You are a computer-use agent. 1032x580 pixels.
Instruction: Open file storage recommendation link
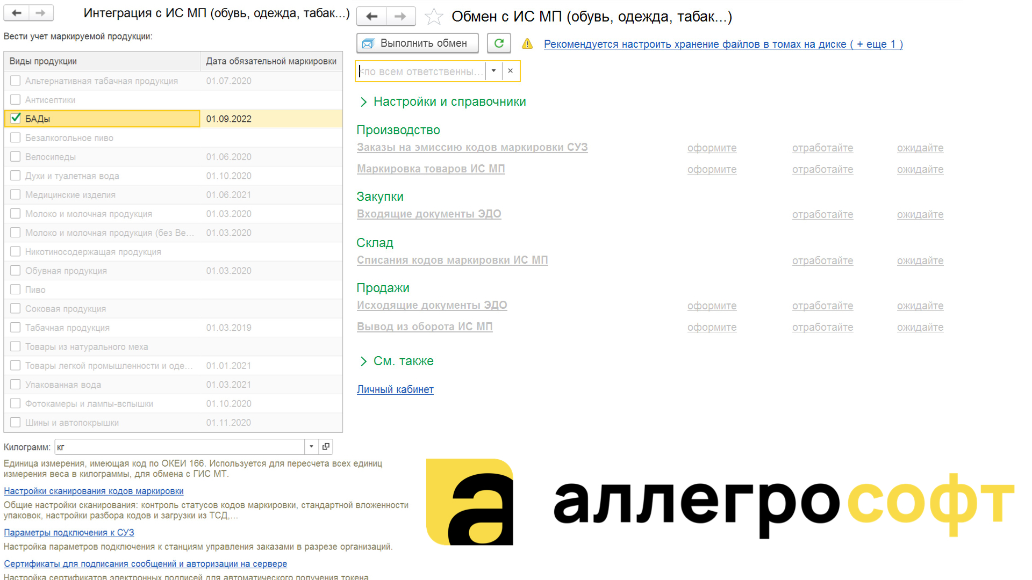[x=723, y=44]
